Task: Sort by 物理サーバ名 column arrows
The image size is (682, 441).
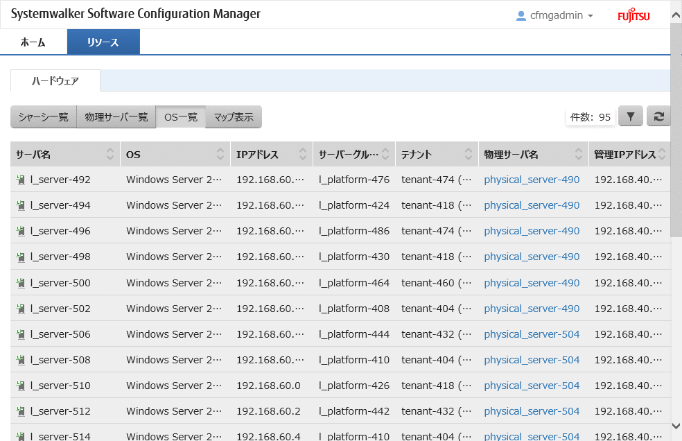Action: [x=579, y=154]
